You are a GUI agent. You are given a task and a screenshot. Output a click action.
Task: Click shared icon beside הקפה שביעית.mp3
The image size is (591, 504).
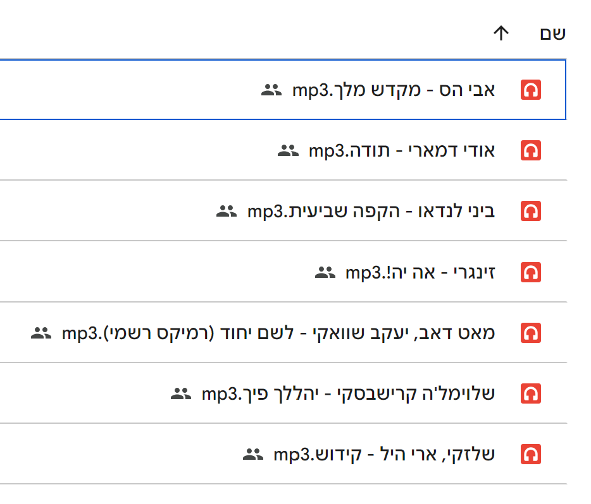226,211
